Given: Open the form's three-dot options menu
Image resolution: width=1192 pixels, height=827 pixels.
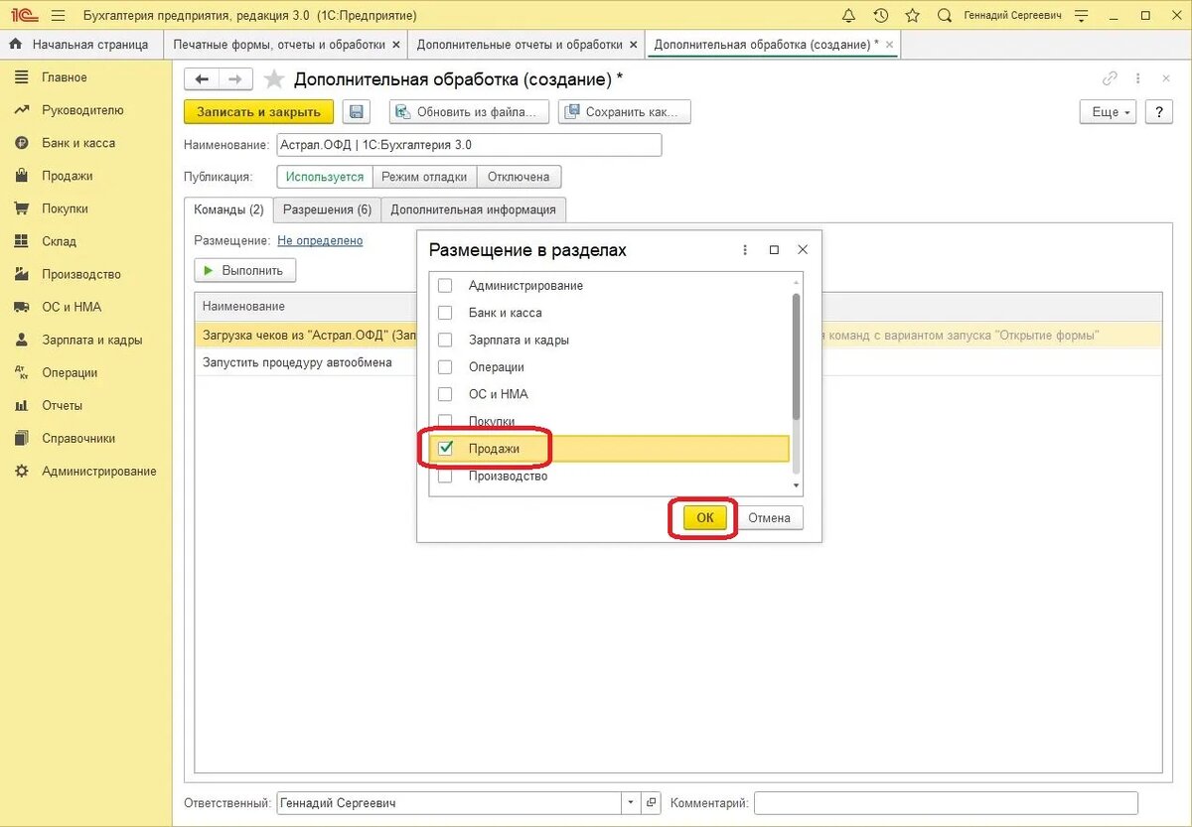Looking at the screenshot, I should [x=1138, y=79].
